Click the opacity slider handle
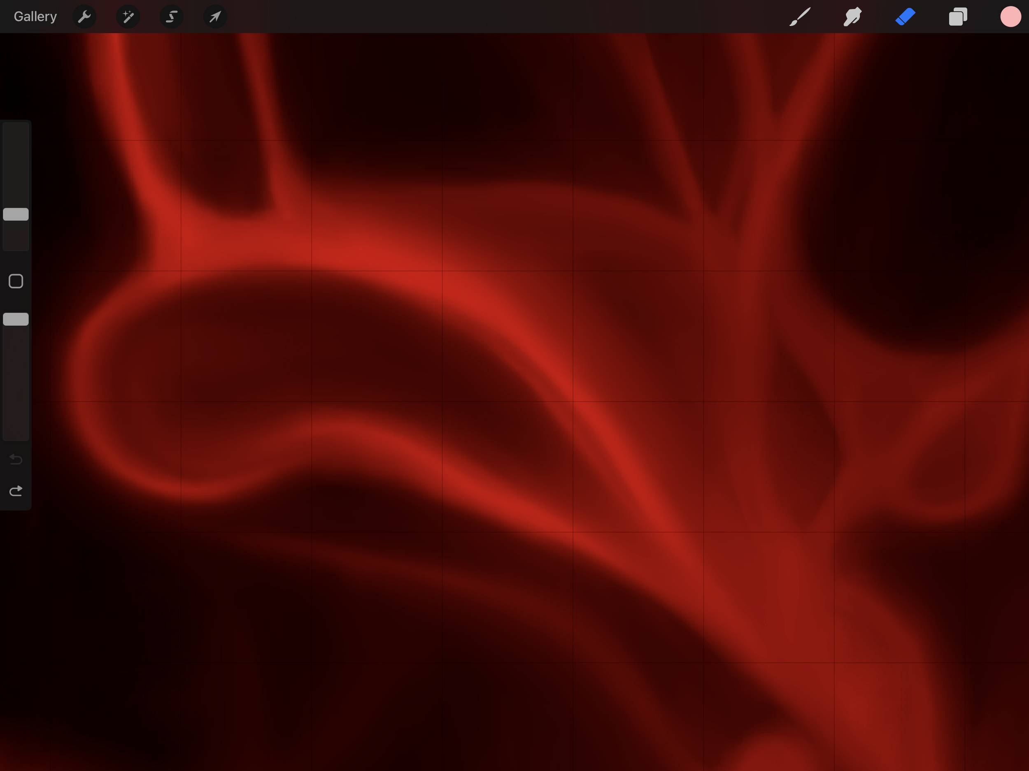Viewport: 1029px width, 771px height. pos(16,319)
